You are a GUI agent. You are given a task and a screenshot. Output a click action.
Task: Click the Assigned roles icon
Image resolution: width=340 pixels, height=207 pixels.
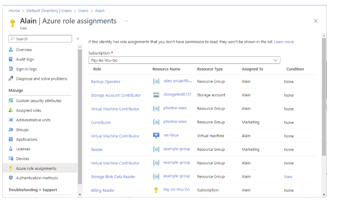point(10,110)
